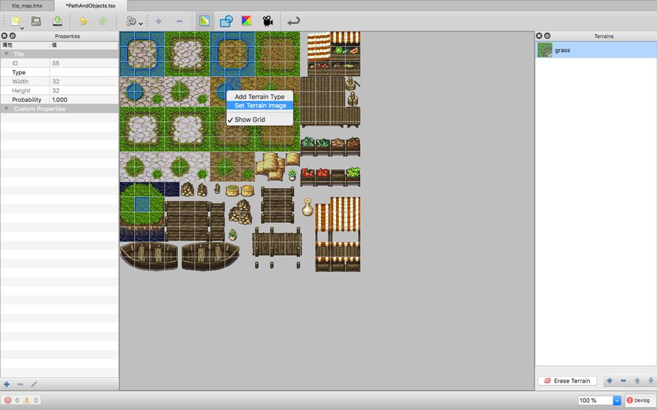Click the red error count icon in the status bar
Image resolution: width=657 pixels, height=410 pixels.
coord(8,400)
